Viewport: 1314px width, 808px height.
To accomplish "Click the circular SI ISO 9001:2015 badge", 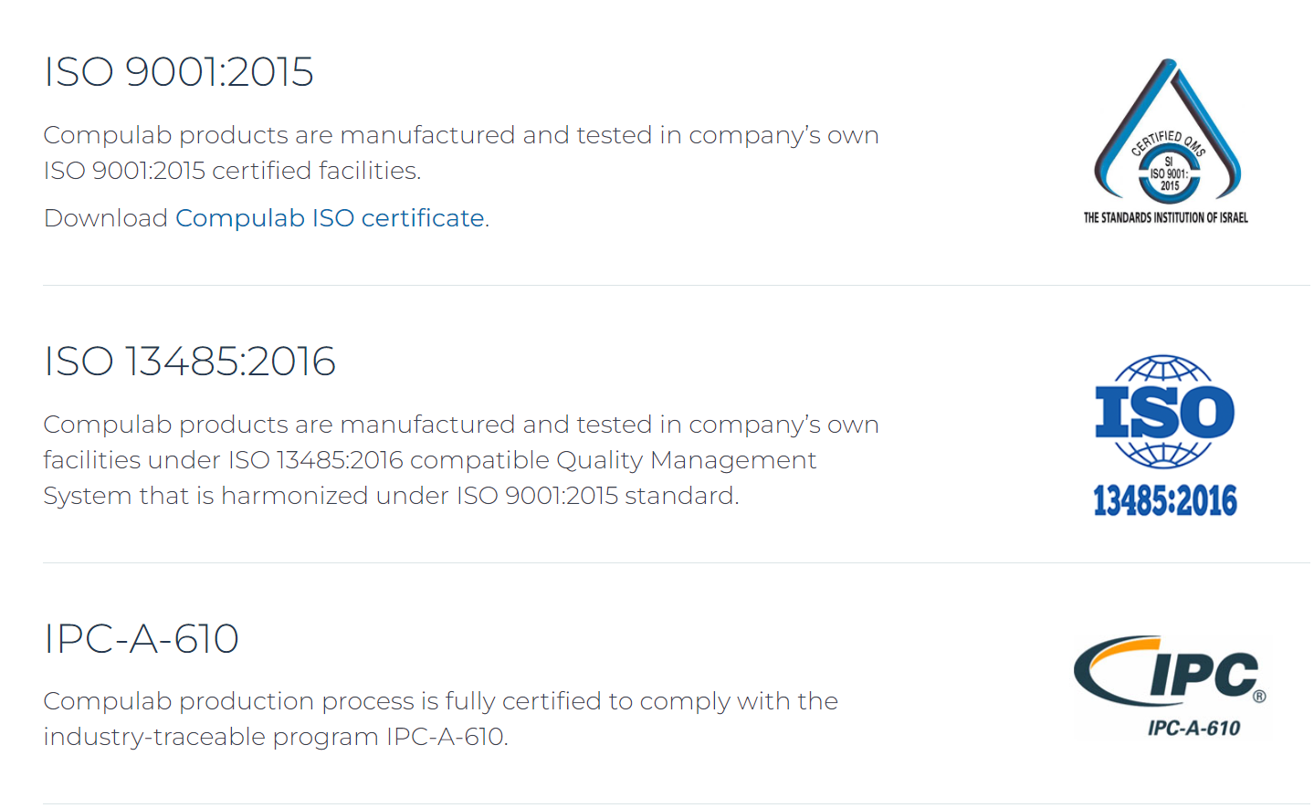I will tap(1169, 173).
